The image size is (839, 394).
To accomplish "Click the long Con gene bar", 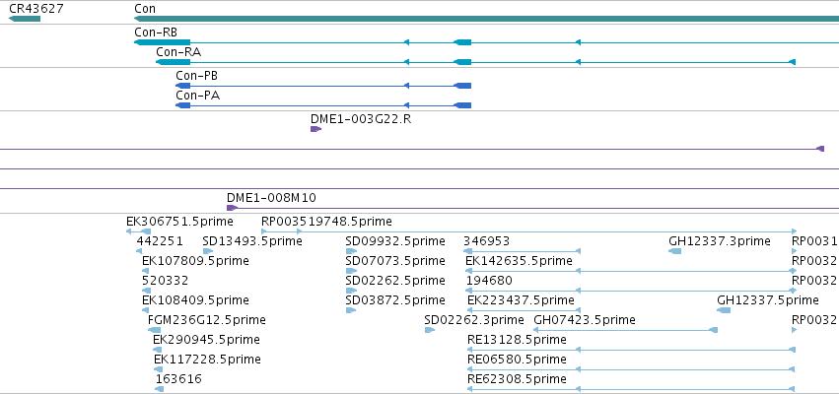I will [x=486, y=20].
